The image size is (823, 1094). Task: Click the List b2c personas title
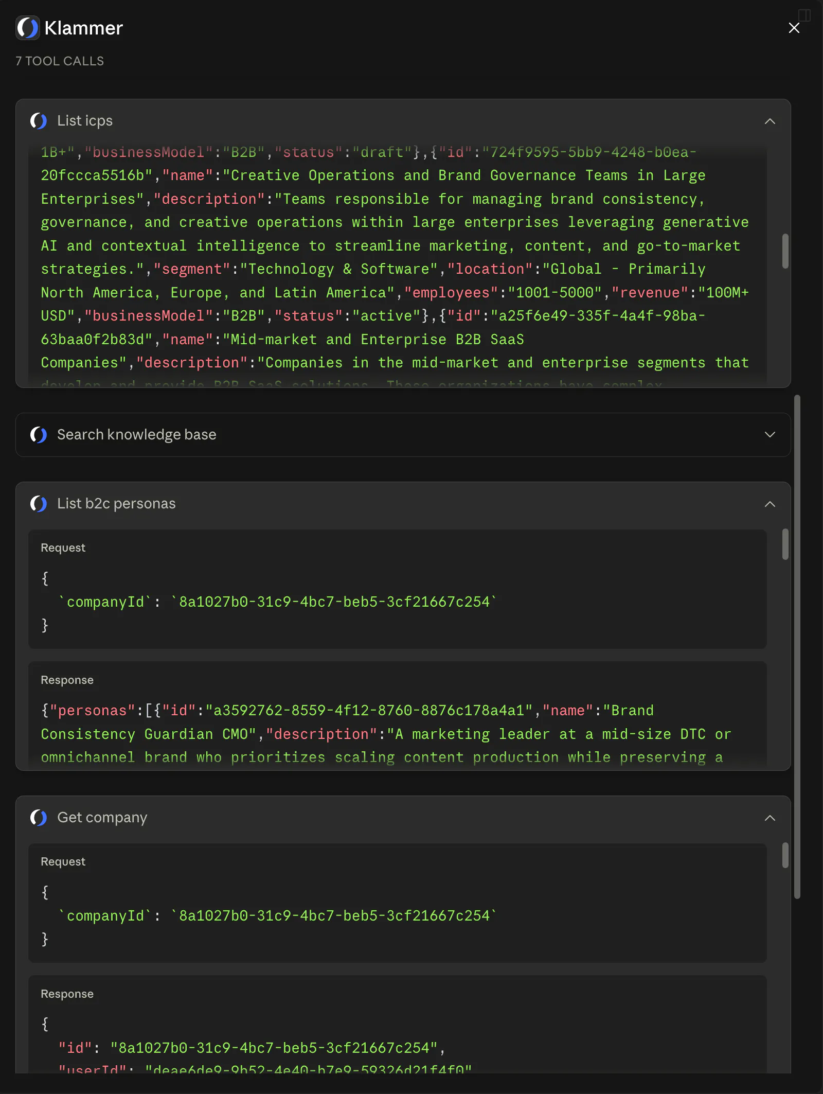coord(116,504)
